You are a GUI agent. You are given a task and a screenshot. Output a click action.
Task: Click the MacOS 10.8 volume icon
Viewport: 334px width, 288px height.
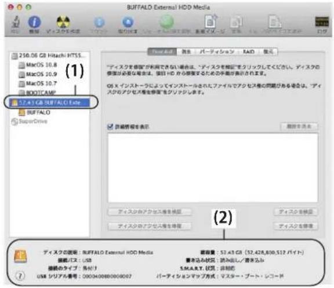coord(21,65)
